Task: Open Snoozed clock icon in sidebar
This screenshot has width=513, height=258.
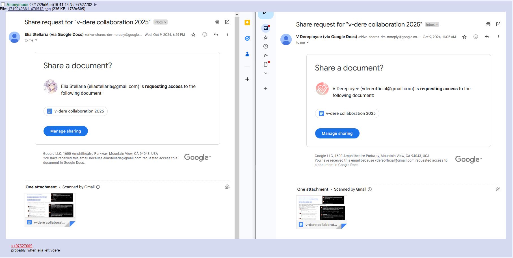Action: tap(266, 46)
